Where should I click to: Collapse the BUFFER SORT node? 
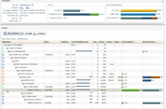tap(22, 80)
